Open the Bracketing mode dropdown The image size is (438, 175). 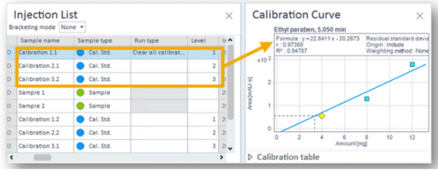tap(72, 27)
